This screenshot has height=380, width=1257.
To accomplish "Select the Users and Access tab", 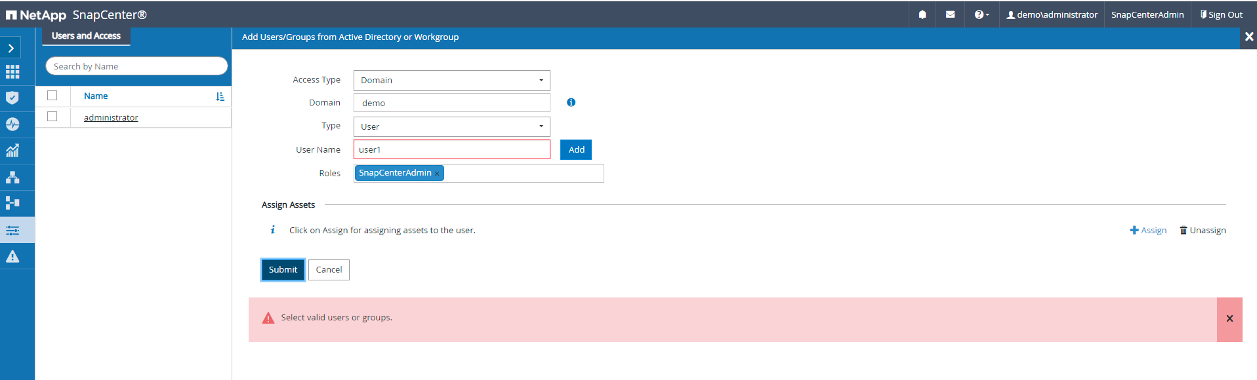I will tap(86, 36).
